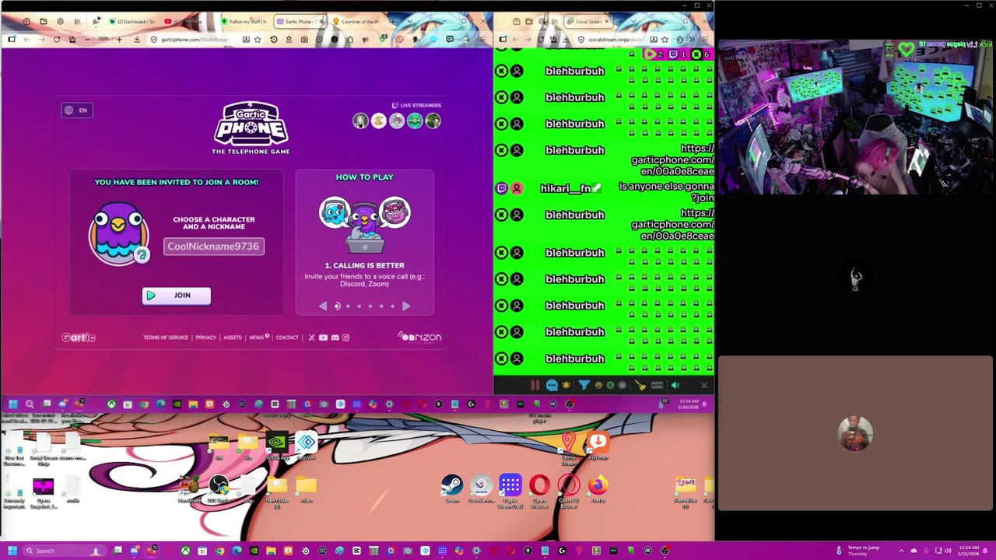This screenshot has width=996, height=560.
Task: Zoom out with the minus icon in left browser
Action: (x=87, y=40)
